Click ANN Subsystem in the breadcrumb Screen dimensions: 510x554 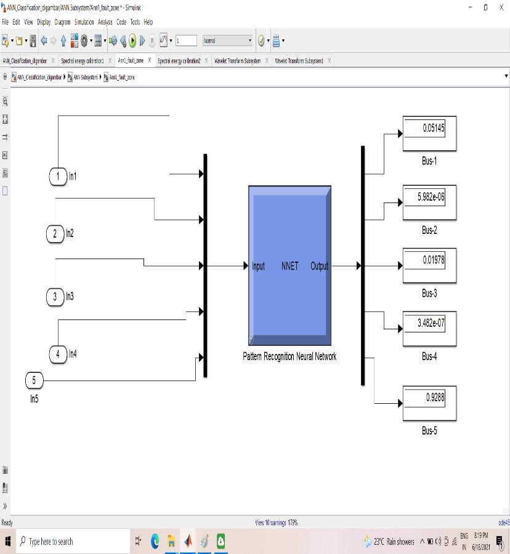85,77
